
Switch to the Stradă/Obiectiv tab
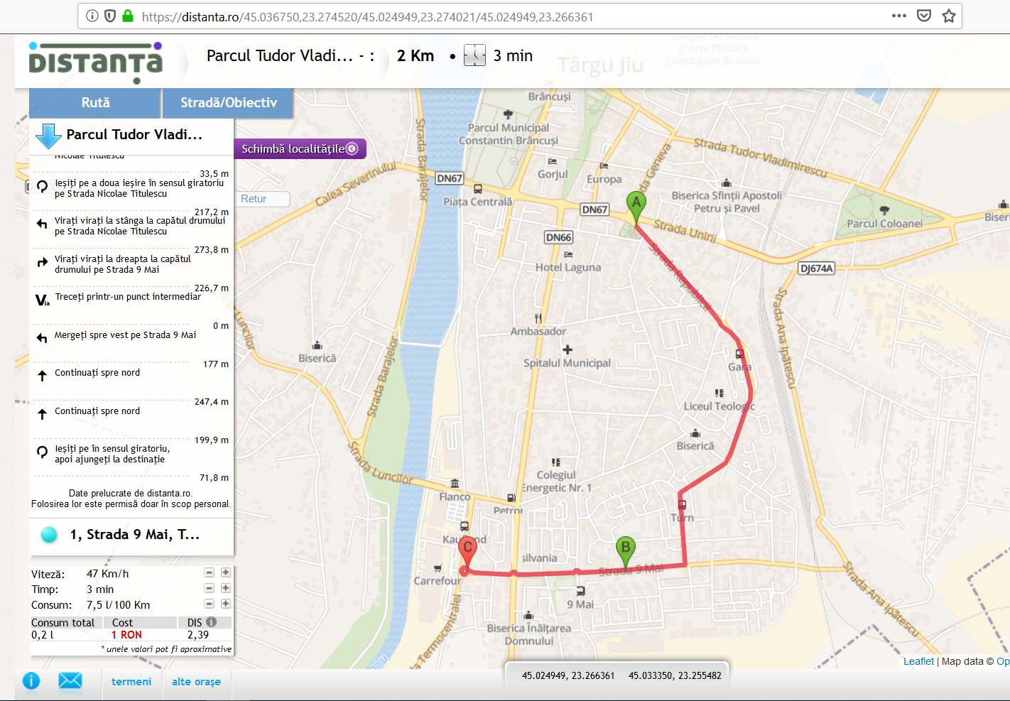point(229,103)
